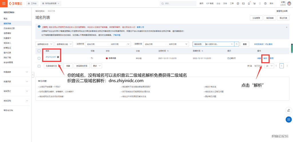This screenshot has width=293, height=142.
Task: Collapse the sidebar using the edge arrow
Action: 33,75
